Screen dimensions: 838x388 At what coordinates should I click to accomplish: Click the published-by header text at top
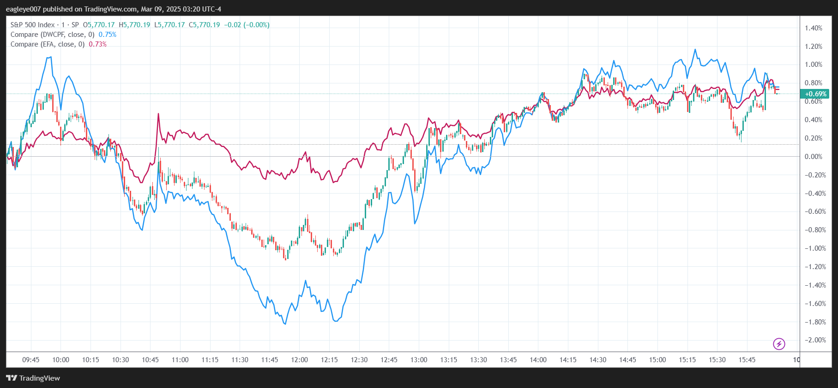click(114, 9)
